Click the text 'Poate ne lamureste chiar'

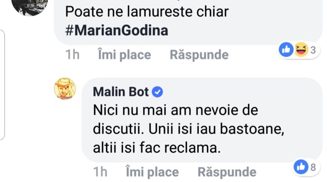point(147,11)
